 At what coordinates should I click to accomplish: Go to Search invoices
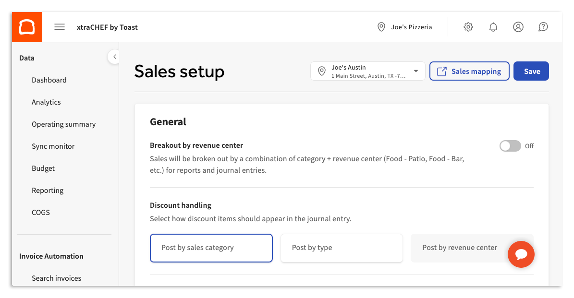(x=57, y=278)
